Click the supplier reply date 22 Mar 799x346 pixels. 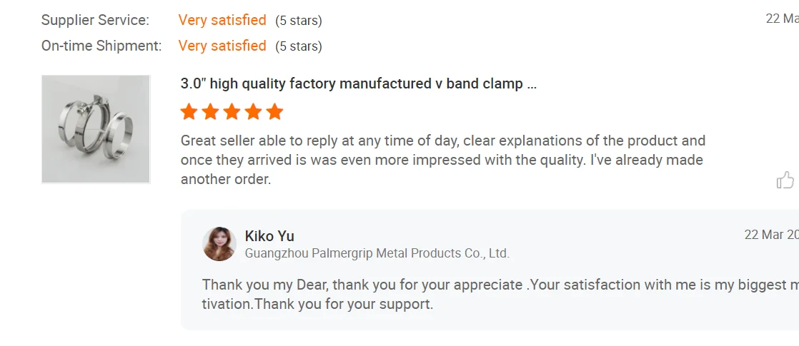pos(771,235)
